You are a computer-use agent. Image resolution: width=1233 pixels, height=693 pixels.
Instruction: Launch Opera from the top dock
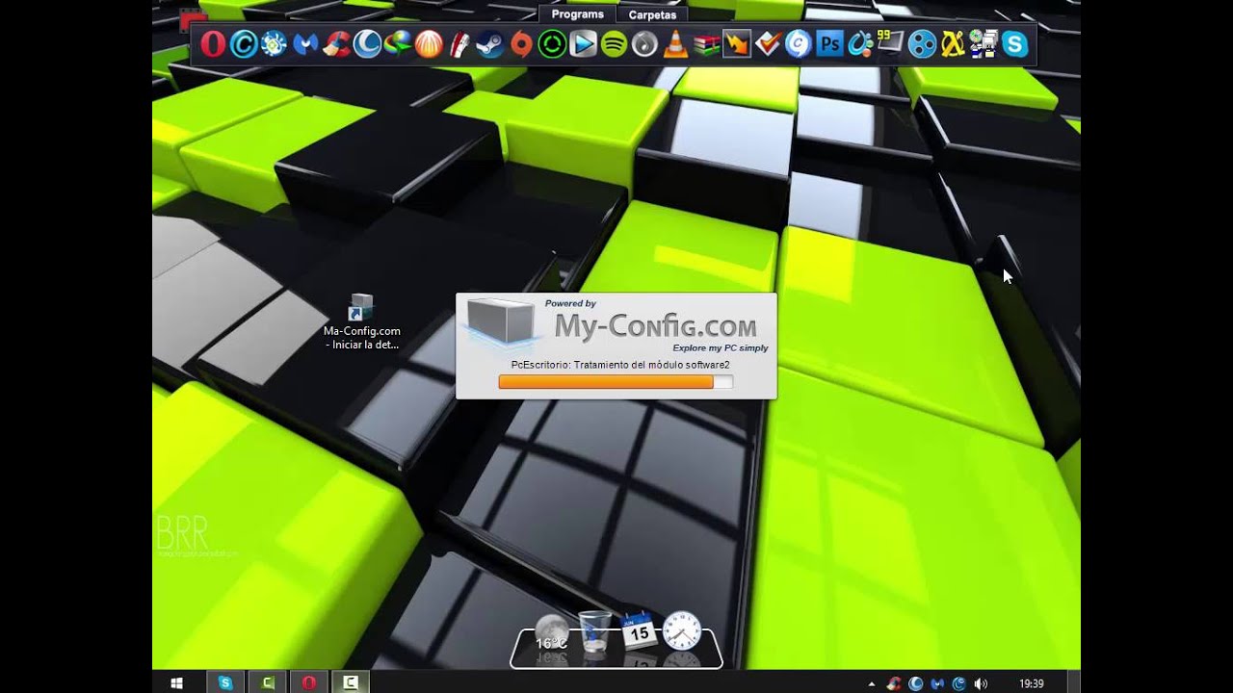(213, 44)
